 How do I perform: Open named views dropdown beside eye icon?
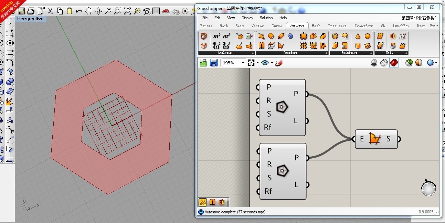[x=272, y=63]
